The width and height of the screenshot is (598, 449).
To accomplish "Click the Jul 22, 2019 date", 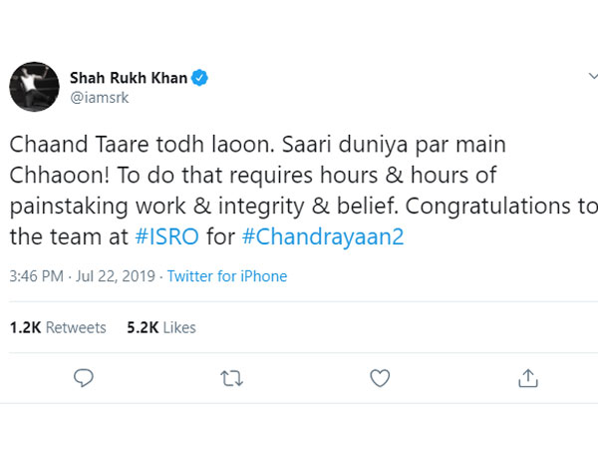I will pos(116,276).
